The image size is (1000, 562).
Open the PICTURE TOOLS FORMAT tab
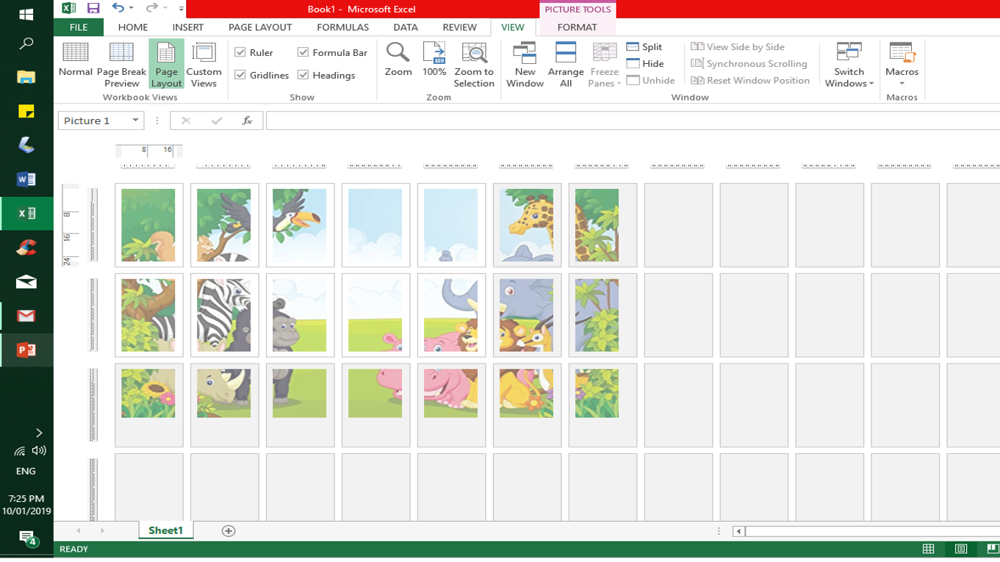(x=577, y=27)
